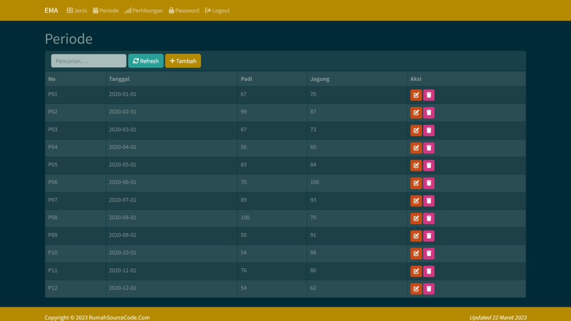This screenshot has width=571, height=321.
Task: Focus the Pencarian search field
Action: [x=89, y=61]
